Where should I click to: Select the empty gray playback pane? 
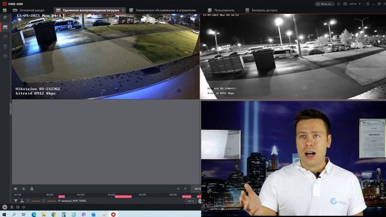(x=106, y=142)
